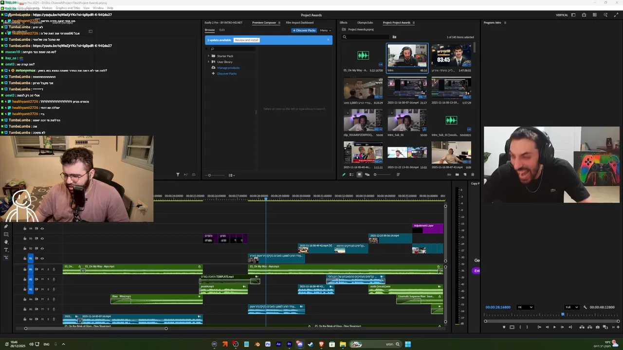
Task: Switch to the Easify 2 Pro tab
Action: click(223, 22)
